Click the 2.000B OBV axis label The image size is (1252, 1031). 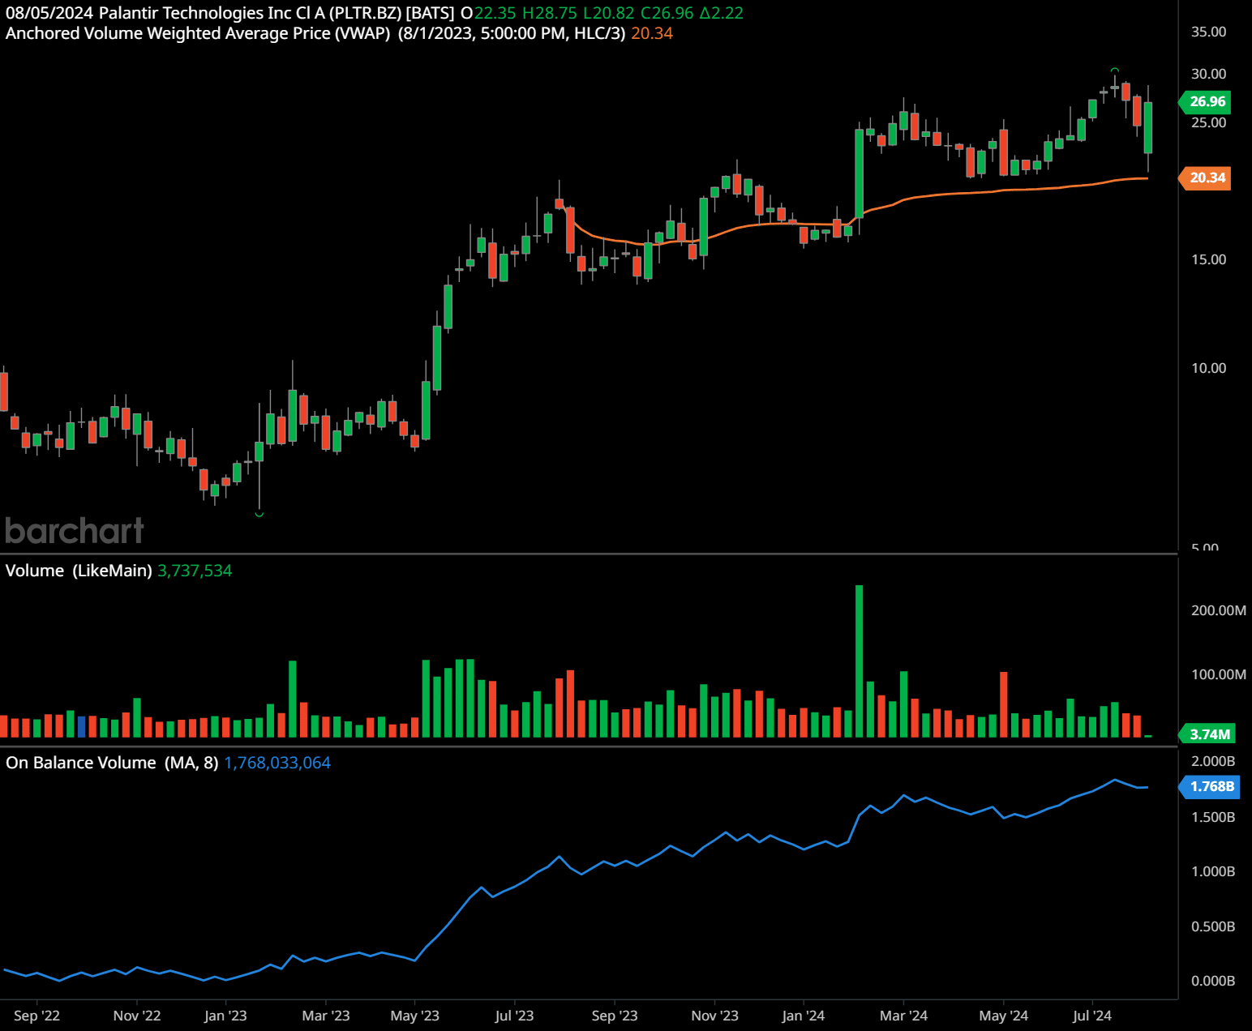pyautogui.click(x=1213, y=761)
